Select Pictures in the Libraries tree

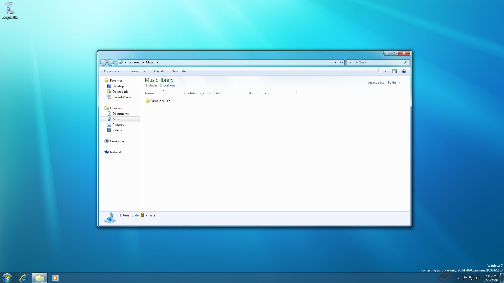pyautogui.click(x=118, y=125)
